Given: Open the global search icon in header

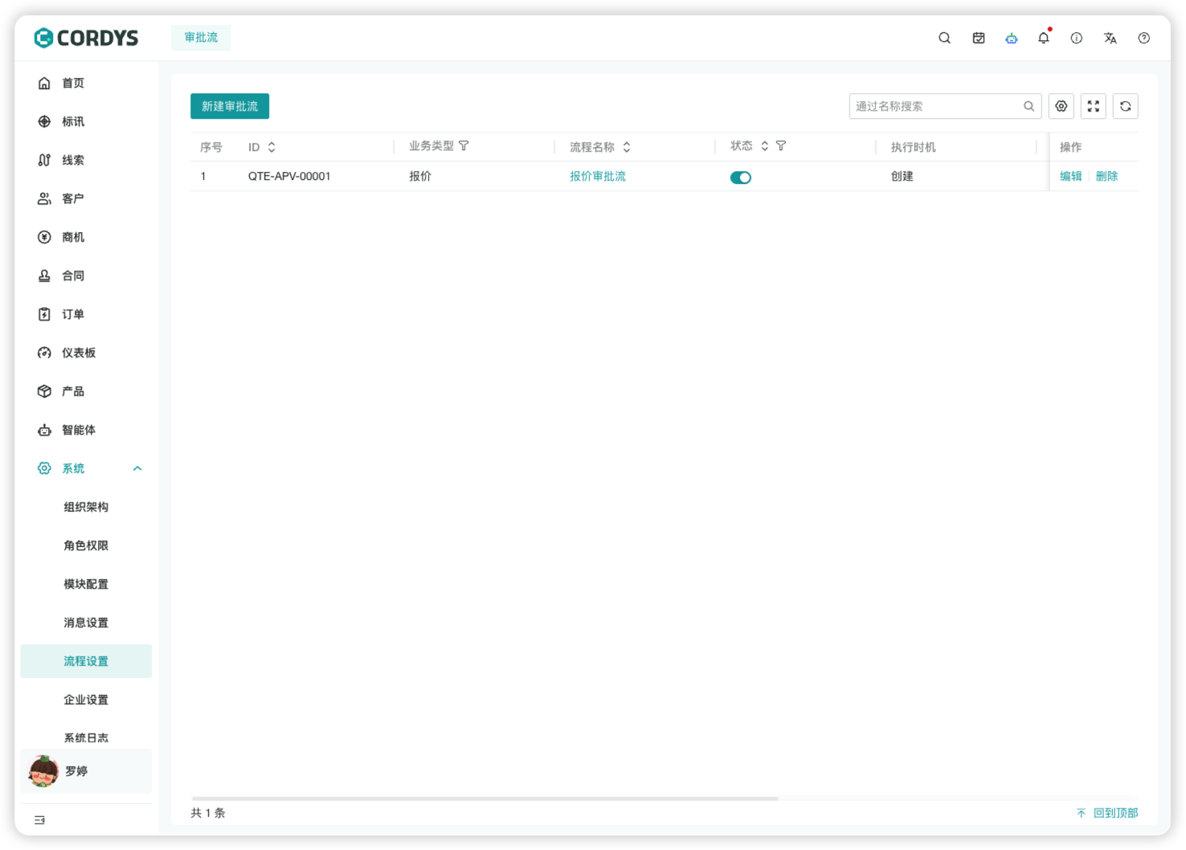Looking at the screenshot, I should [944, 38].
